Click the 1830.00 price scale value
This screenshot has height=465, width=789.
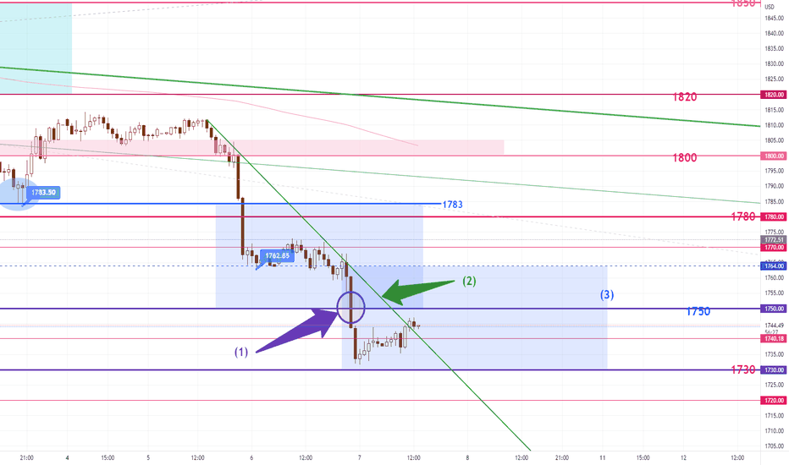click(x=775, y=64)
